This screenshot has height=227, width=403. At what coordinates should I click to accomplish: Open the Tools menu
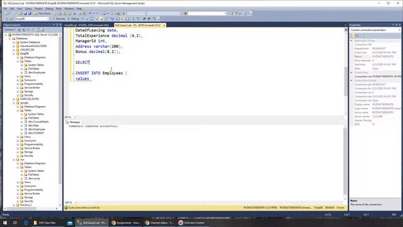[59, 8]
